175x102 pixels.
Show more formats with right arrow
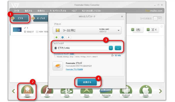pos(160,91)
